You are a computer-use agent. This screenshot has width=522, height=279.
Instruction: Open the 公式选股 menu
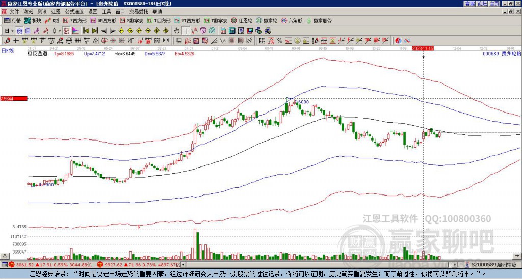[x=74, y=12]
